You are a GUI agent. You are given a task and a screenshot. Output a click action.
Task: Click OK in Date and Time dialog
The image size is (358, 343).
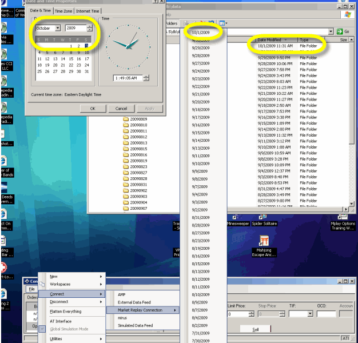pos(93,109)
